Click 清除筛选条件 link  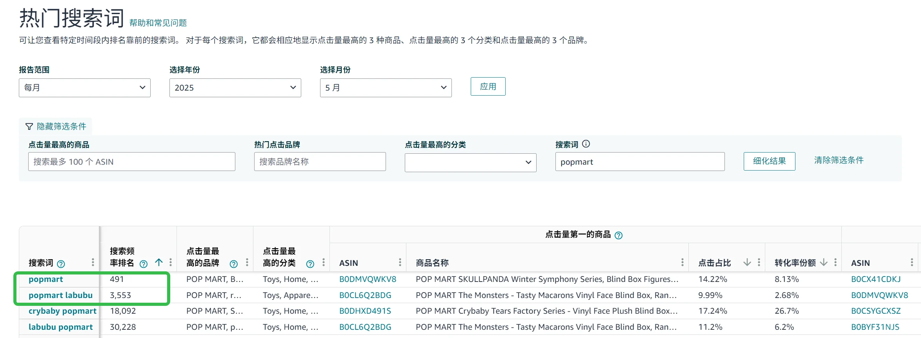click(839, 160)
